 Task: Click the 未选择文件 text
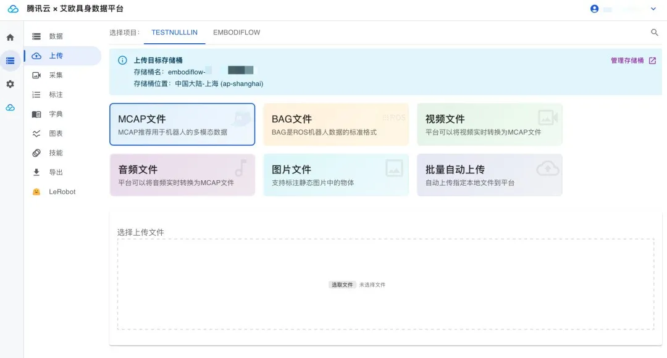click(x=372, y=285)
